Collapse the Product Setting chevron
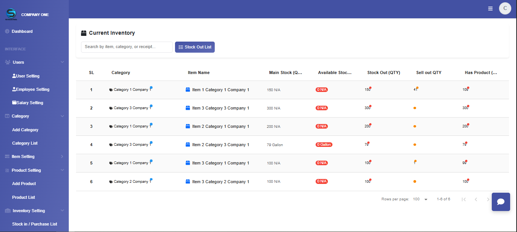517x232 pixels. pyautogui.click(x=62, y=170)
